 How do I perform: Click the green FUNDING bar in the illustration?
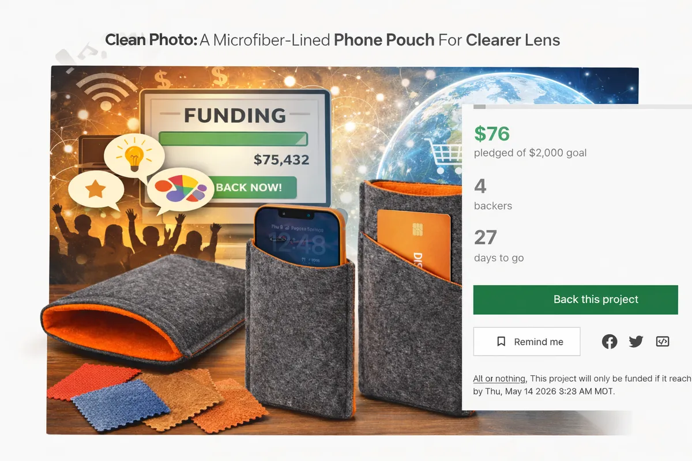[233, 139]
